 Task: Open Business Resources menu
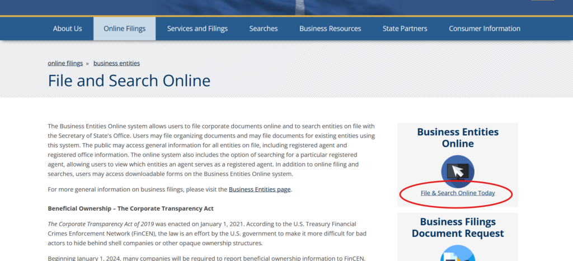(x=330, y=29)
